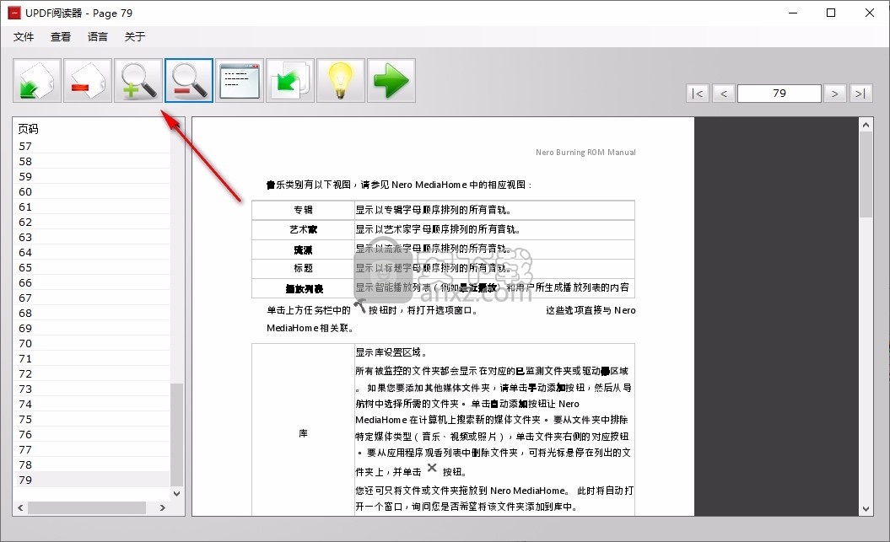Zoom in with the green plus magnifier

[138, 81]
